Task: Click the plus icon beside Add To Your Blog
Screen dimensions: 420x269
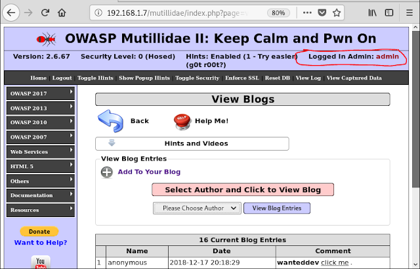Action: (107, 172)
